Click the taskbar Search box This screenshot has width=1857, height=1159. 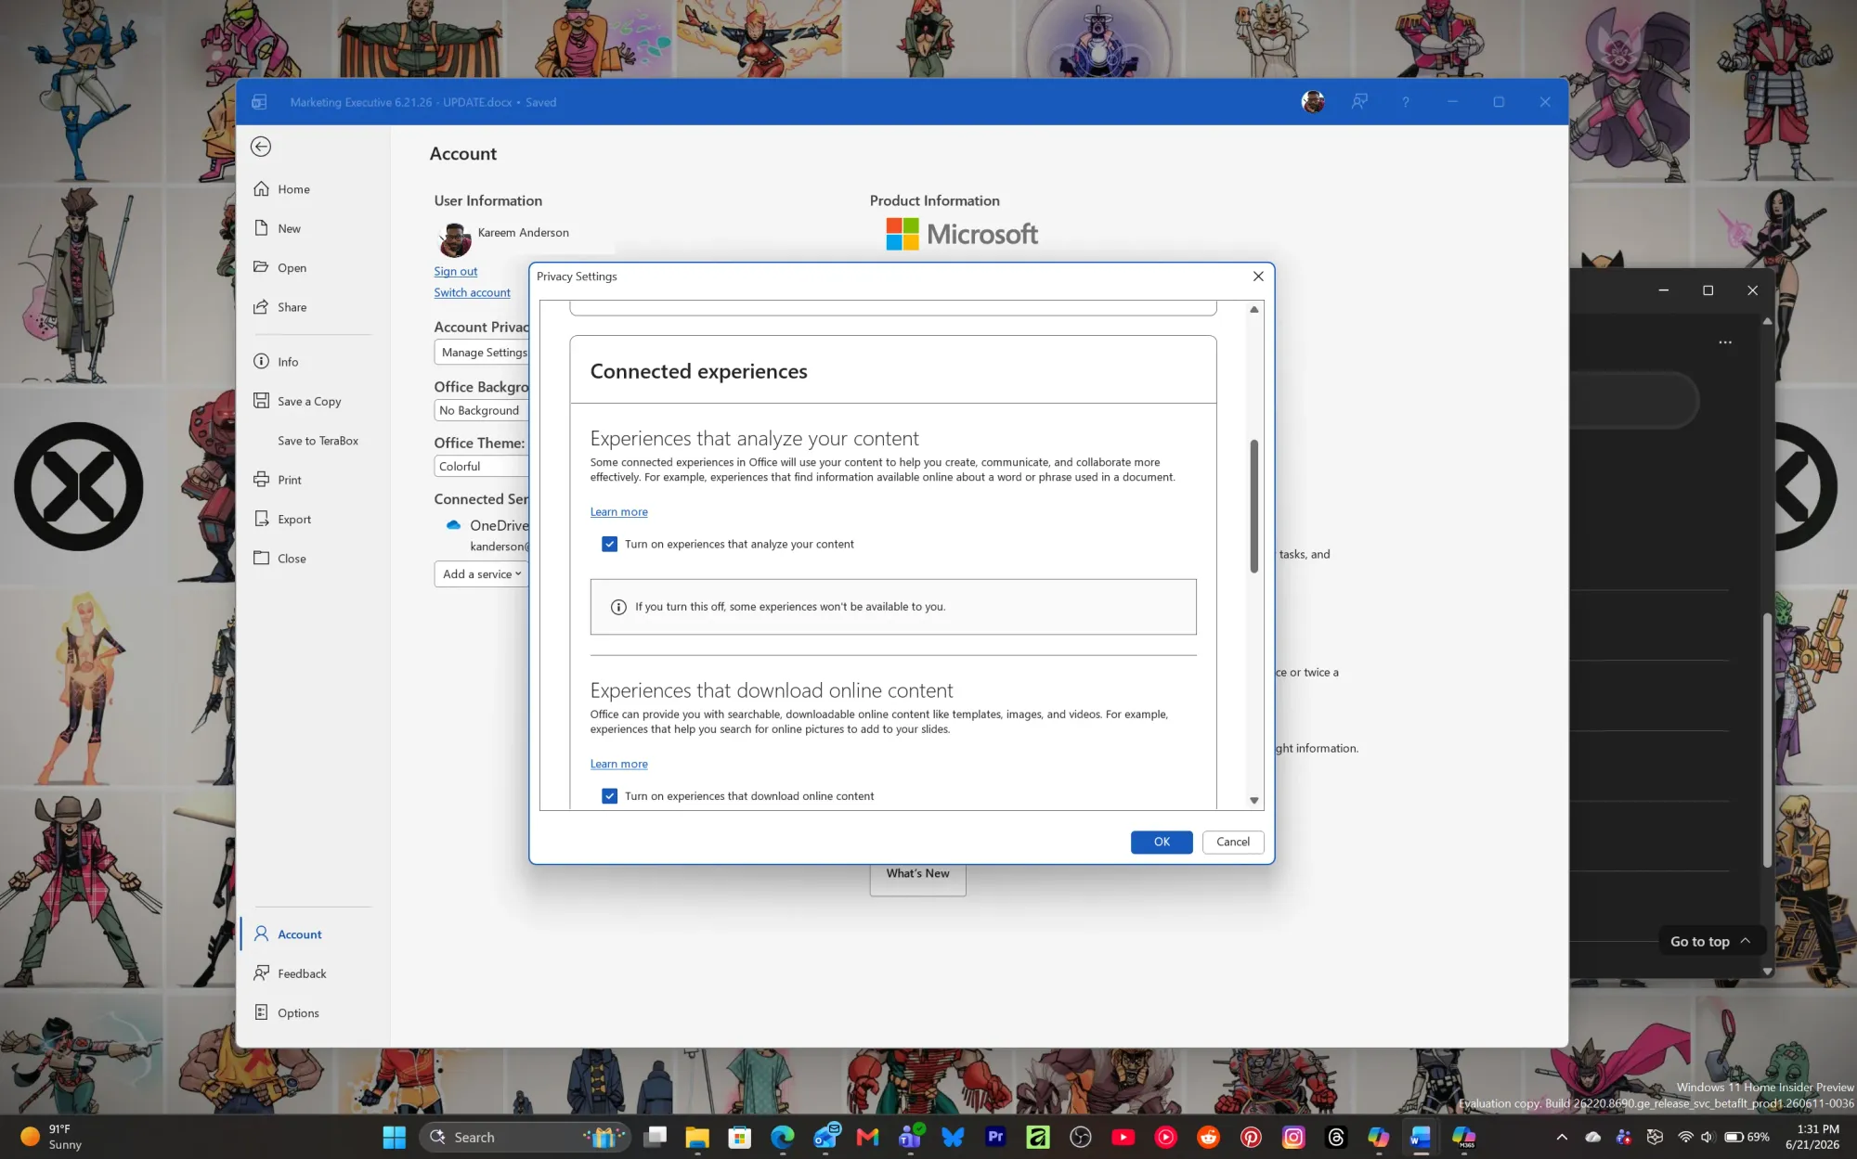(525, 1137)
